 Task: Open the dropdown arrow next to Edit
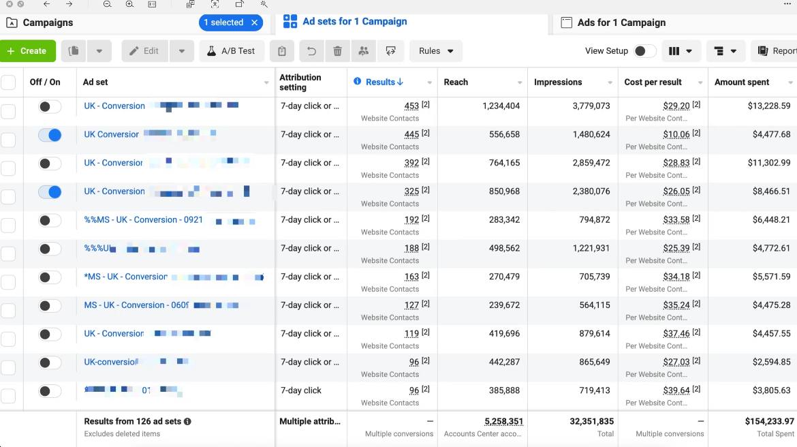181,51
